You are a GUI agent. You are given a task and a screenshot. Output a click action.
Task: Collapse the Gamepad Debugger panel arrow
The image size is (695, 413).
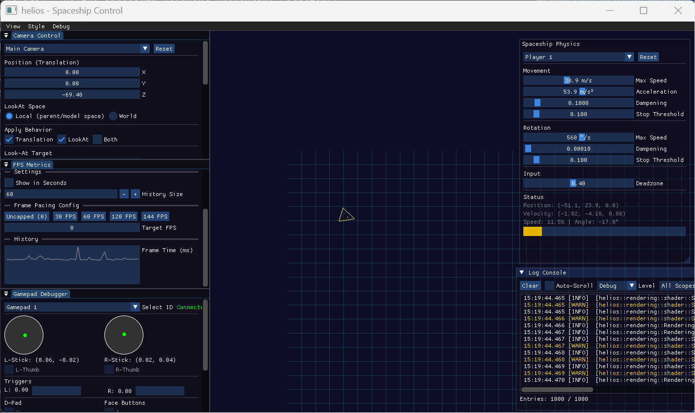pos(6,294)
